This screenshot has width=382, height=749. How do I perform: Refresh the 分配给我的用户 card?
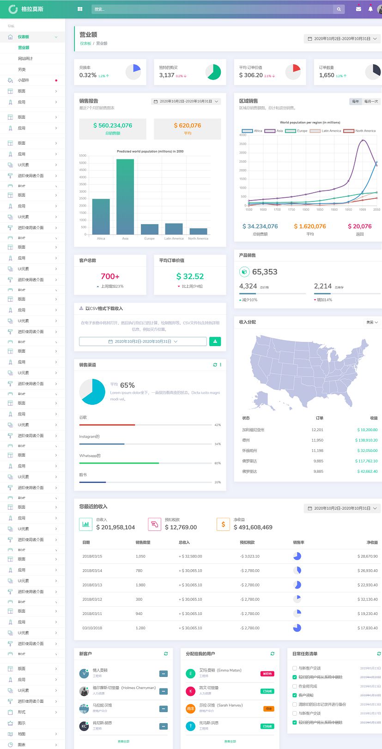273,654
